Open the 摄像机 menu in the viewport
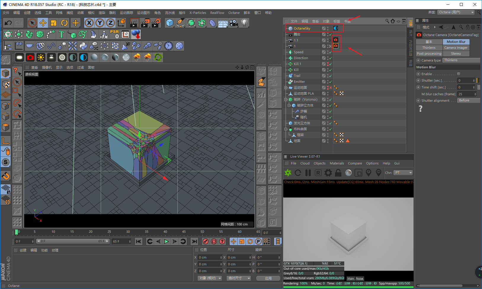The width and height of the screenshot is (482, 289). coord(47,67)
